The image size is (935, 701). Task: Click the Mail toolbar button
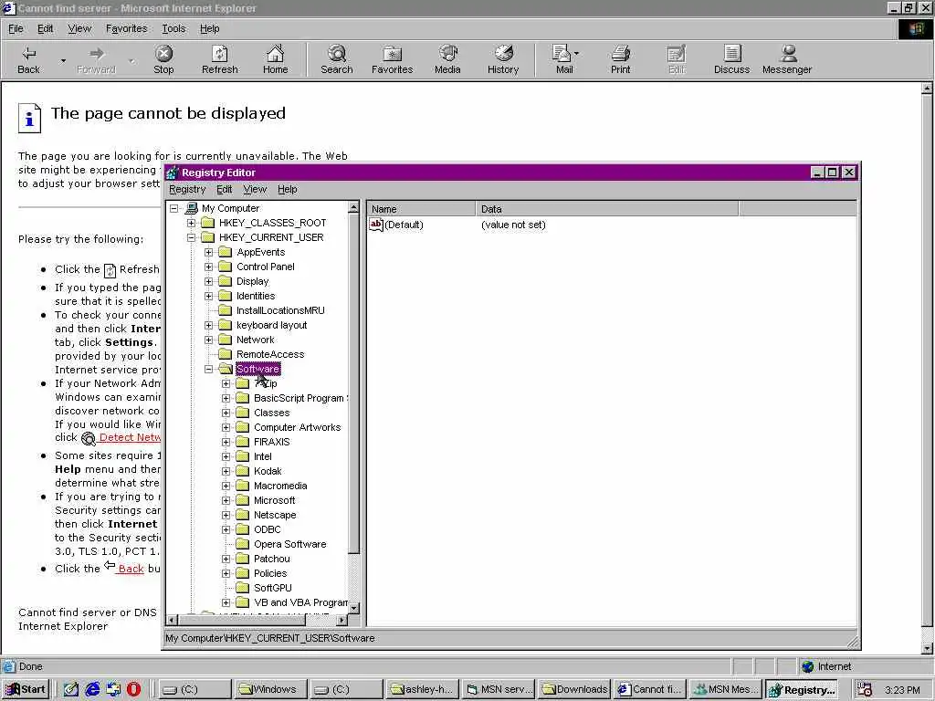[x=564, y=59]
